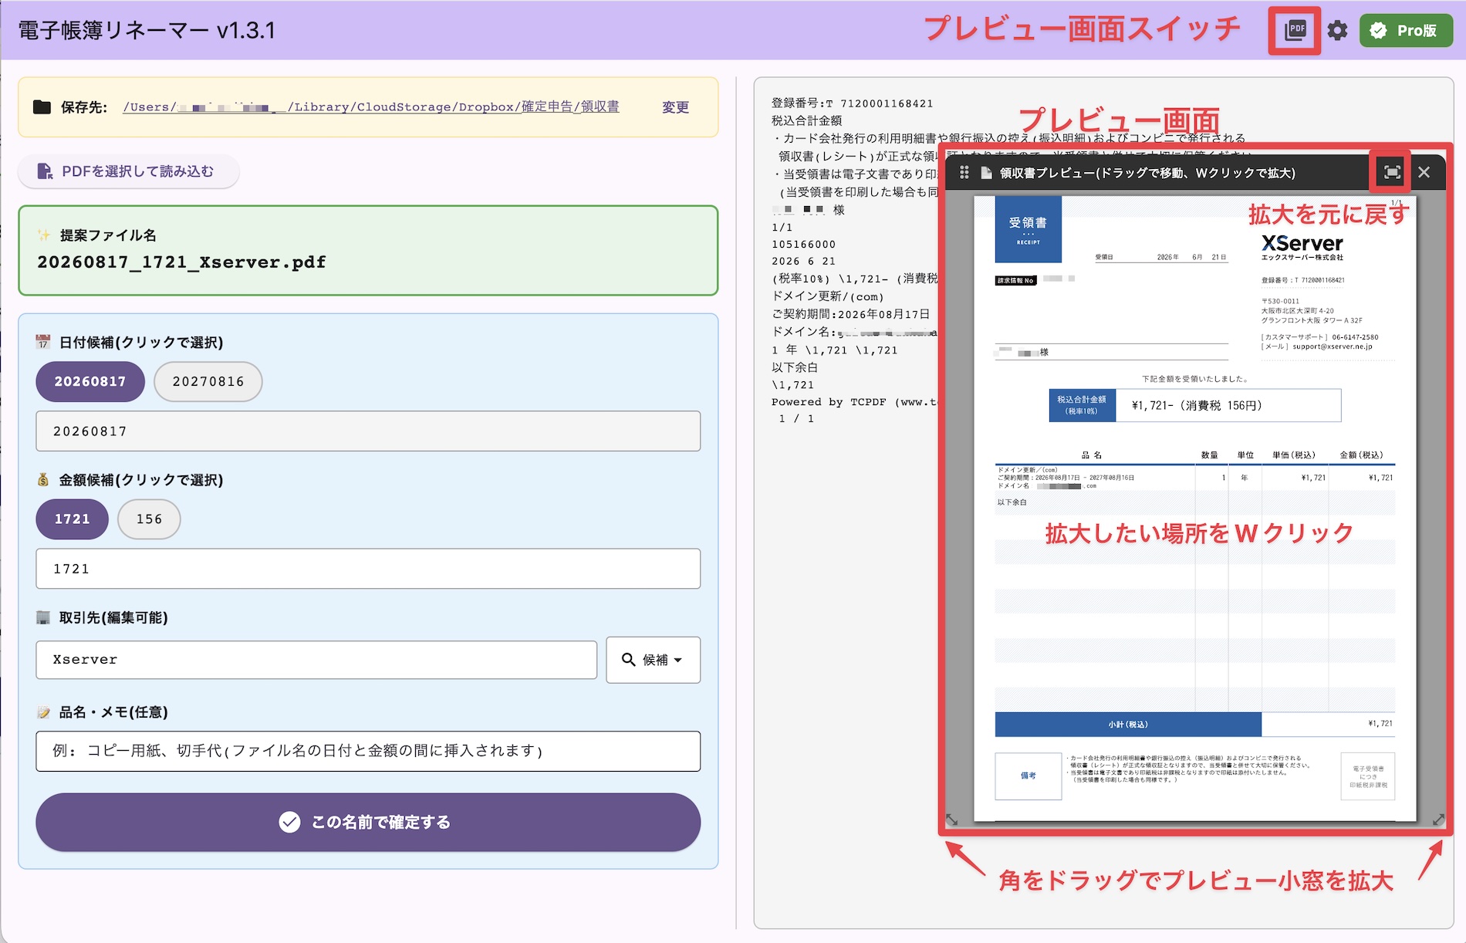Select amount candidate 1721
Screen dimensions: 1466x943
[73, 519]
